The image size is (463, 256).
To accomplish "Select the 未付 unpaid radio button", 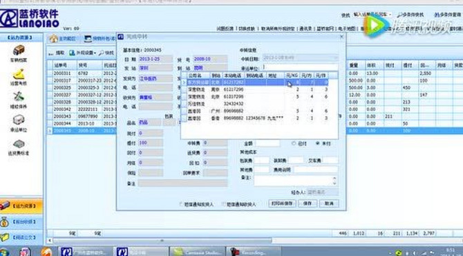I will point(318,143).
